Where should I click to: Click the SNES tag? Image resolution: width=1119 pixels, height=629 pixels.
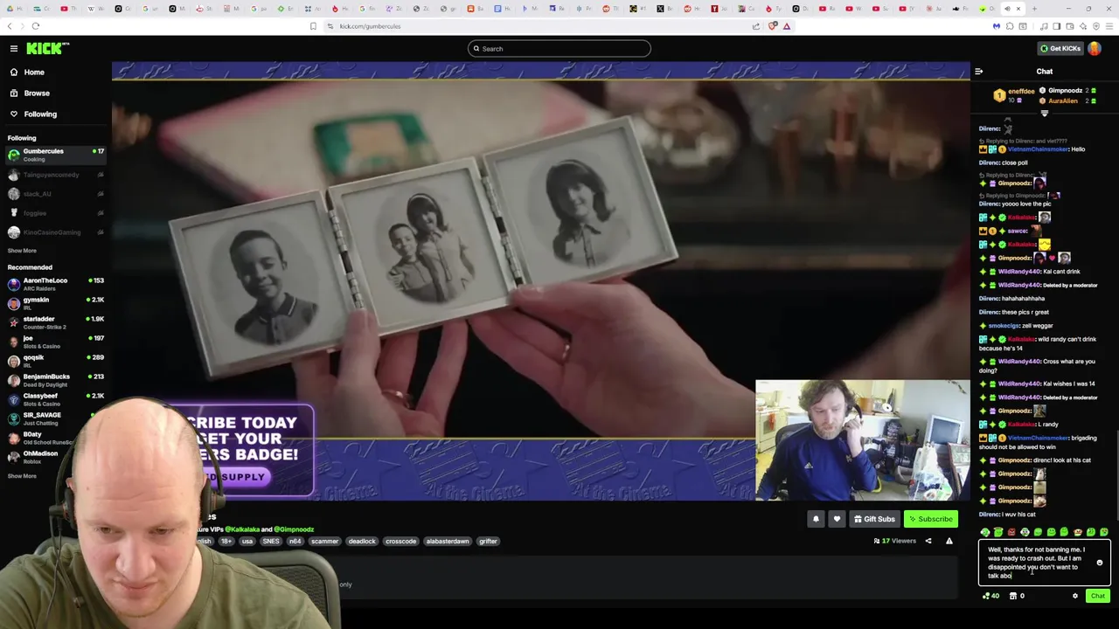tap(271, 541)
